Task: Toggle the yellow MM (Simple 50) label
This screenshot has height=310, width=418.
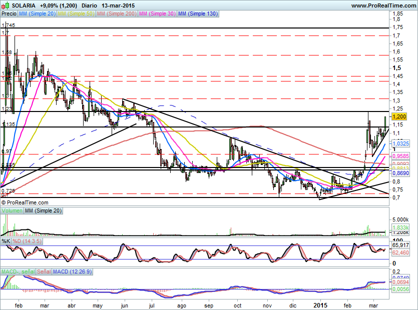Action: click(x=77, y=14)
